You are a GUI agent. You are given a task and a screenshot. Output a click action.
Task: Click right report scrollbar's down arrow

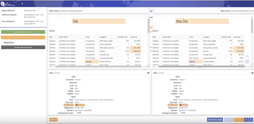tap(252, 64)
